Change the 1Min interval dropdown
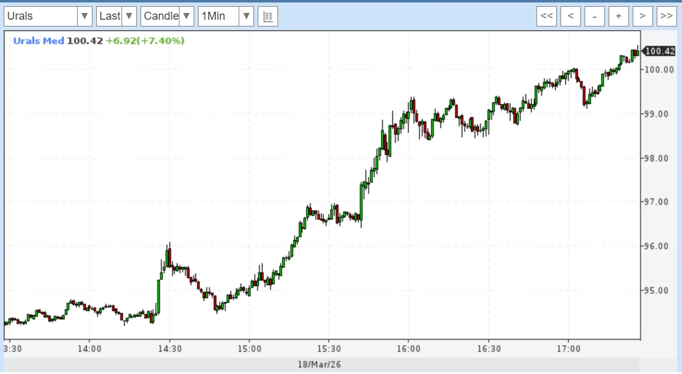 [x=225, y=16]
